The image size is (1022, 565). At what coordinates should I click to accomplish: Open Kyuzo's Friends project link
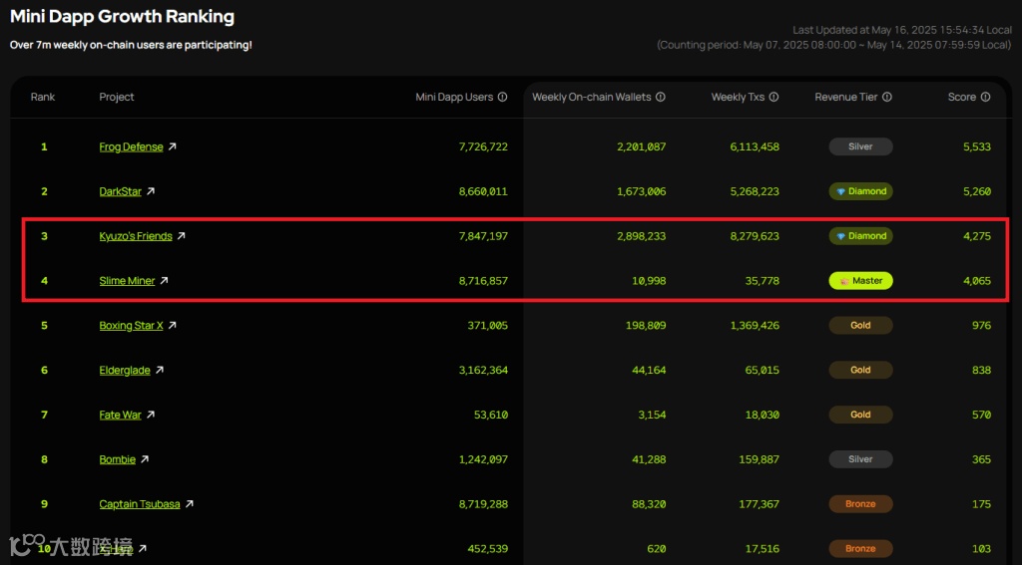point(136,236)
